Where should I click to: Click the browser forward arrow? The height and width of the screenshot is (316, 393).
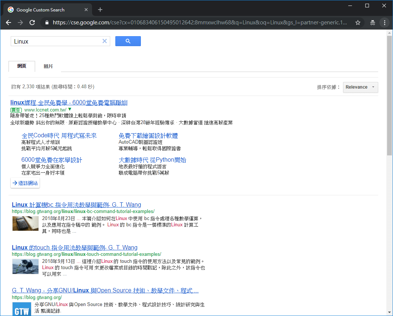[x=20, y=23]
